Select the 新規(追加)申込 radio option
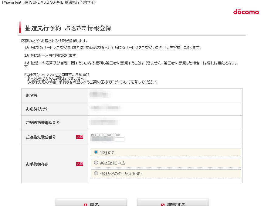The image size is (261, 206). pos(96,163)
